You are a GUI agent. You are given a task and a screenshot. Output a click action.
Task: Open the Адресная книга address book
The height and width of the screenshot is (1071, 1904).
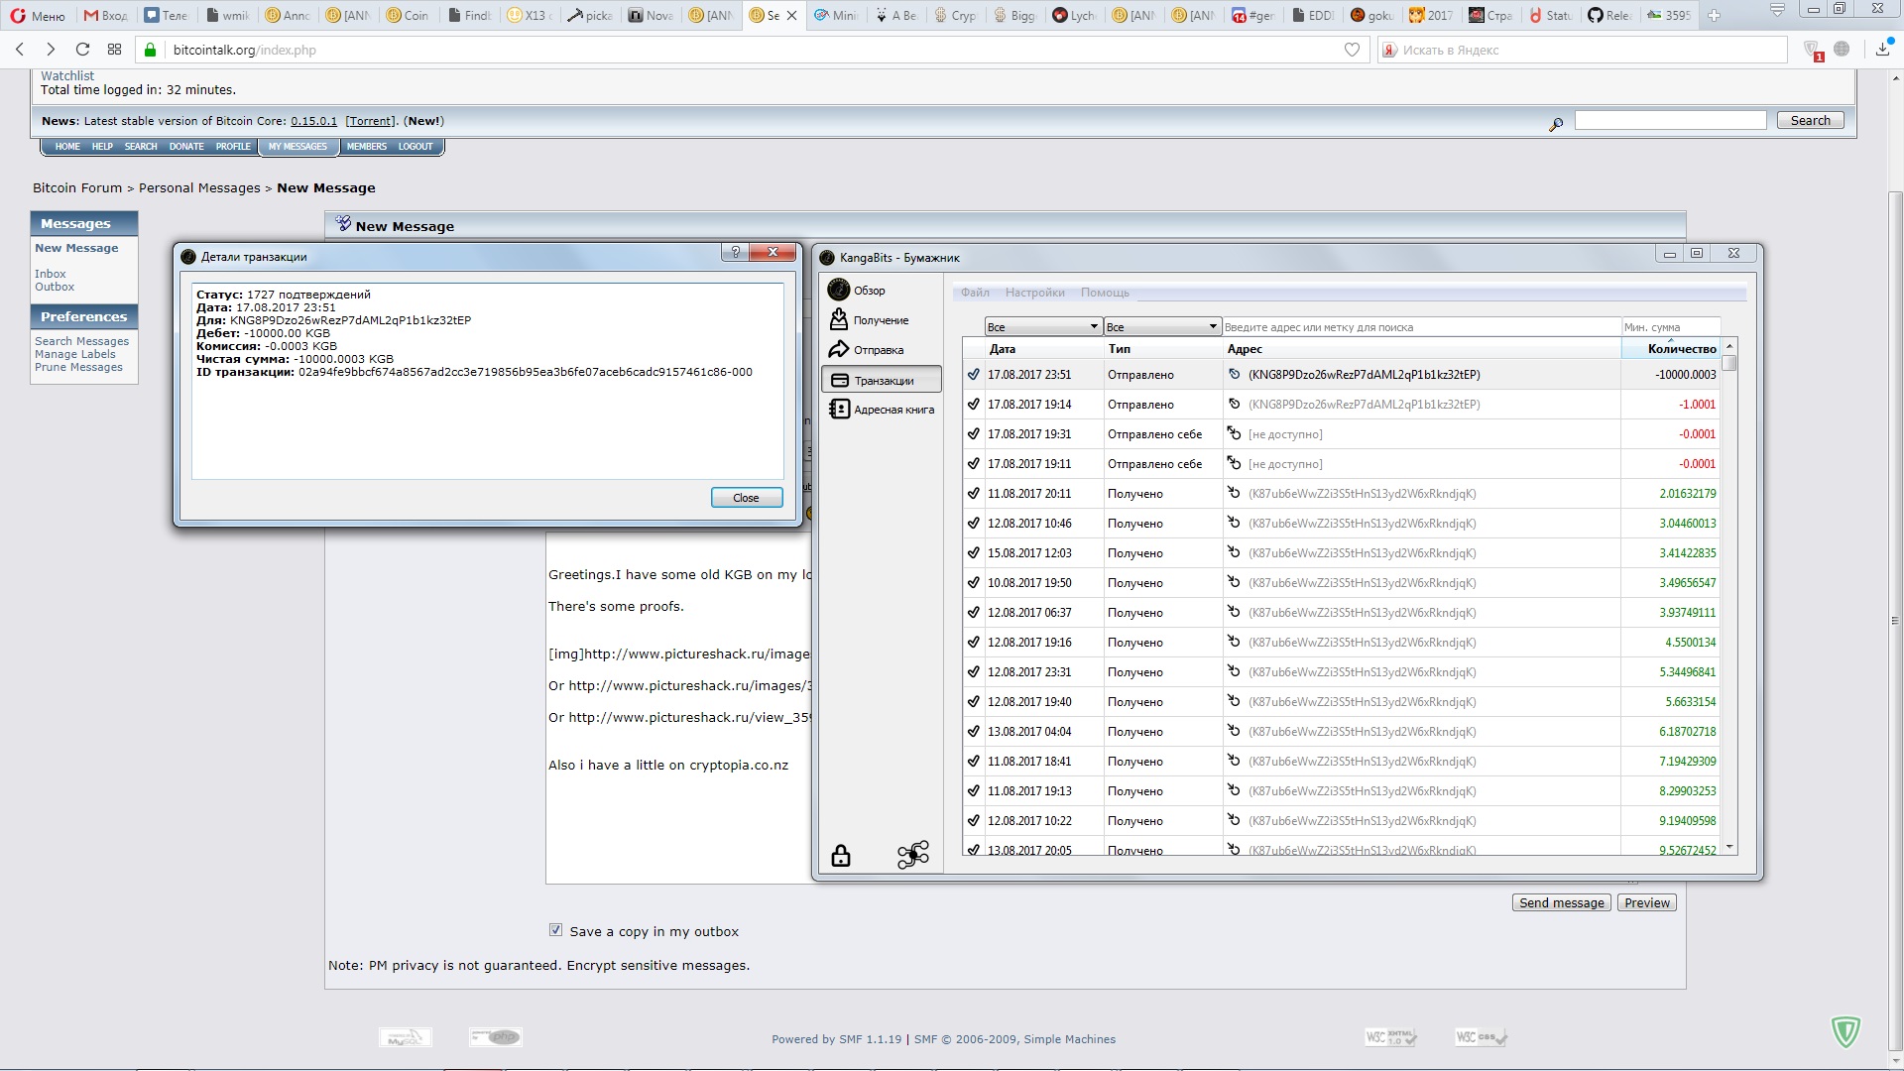point(881,410)
